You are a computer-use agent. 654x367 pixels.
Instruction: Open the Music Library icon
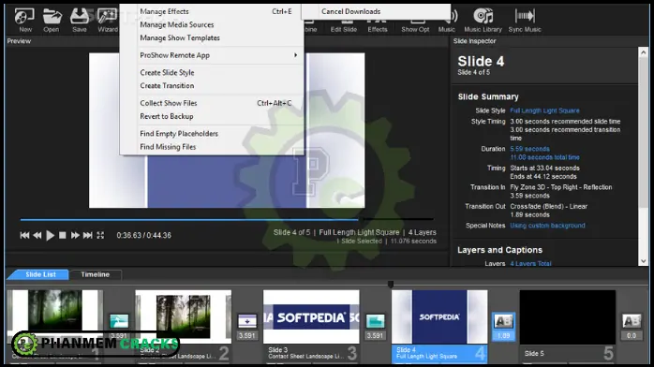(483, 20)
